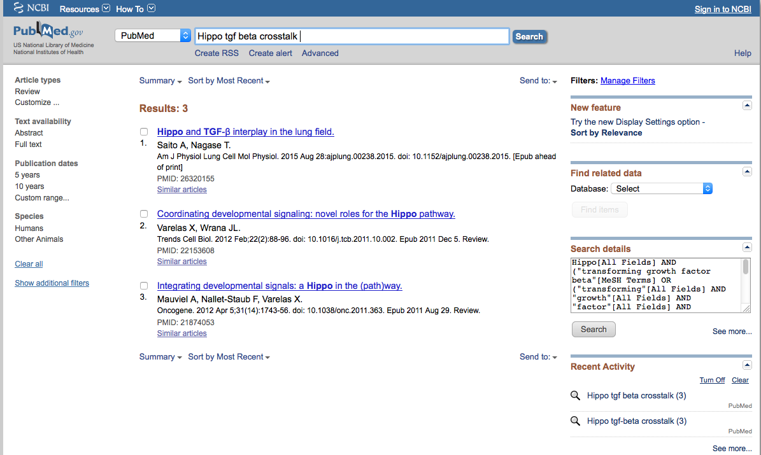This screenshot has width=761, height=455.
Task: Click inside the Search details text box
Action: click(656, 285)
